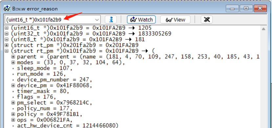Click the View button
Screen dimensions: 272x128
click(175, 20)
